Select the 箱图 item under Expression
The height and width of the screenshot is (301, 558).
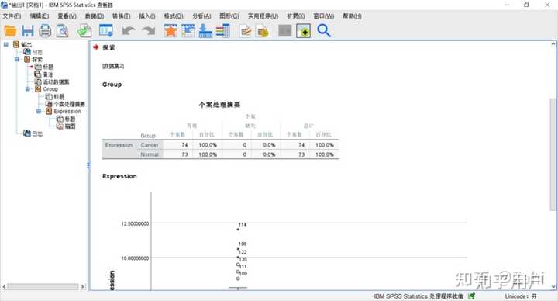click(70, 126)
